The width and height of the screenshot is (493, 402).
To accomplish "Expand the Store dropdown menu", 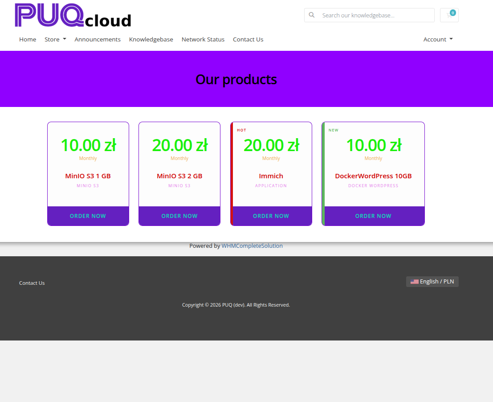I will (x=55, y=39).
